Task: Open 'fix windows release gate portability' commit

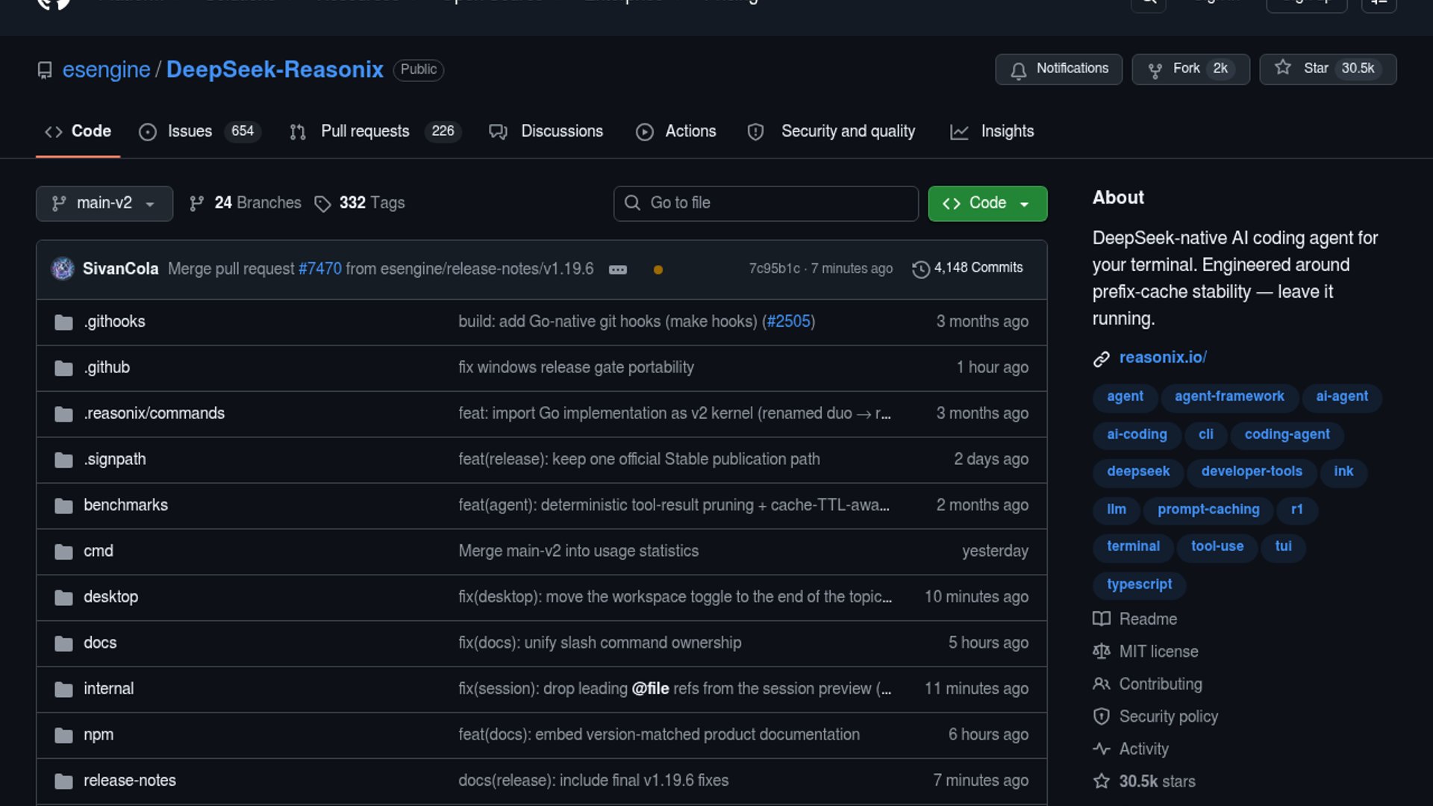Action: click(x=576, y=368)
